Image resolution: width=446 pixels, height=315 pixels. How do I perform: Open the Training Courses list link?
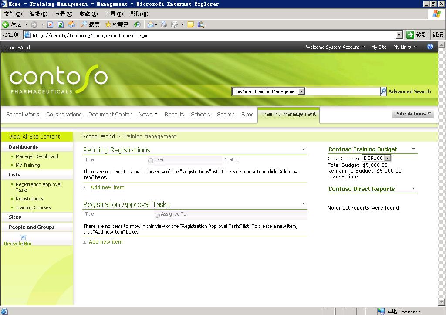[x=33, y=207]
